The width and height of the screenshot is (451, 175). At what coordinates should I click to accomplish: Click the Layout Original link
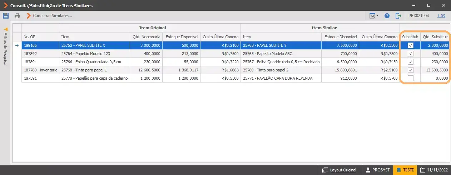[x=343, y=170]
